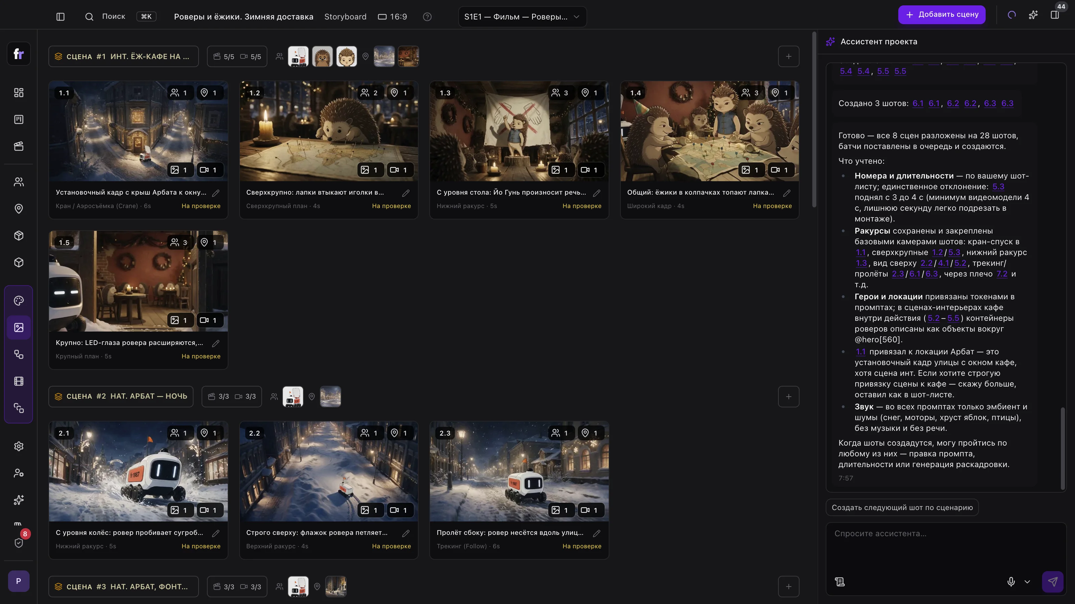Open the help question mark icon
The height and width of the screenshot is (604, 1075).
click(427, 17)
